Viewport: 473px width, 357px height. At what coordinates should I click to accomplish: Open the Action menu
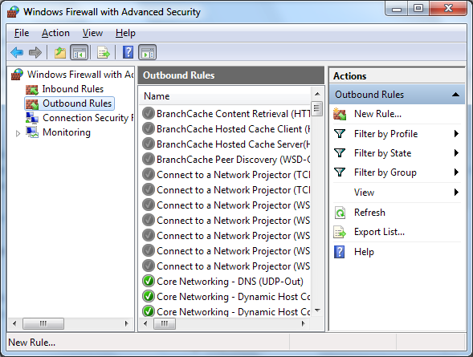point(55,33)
